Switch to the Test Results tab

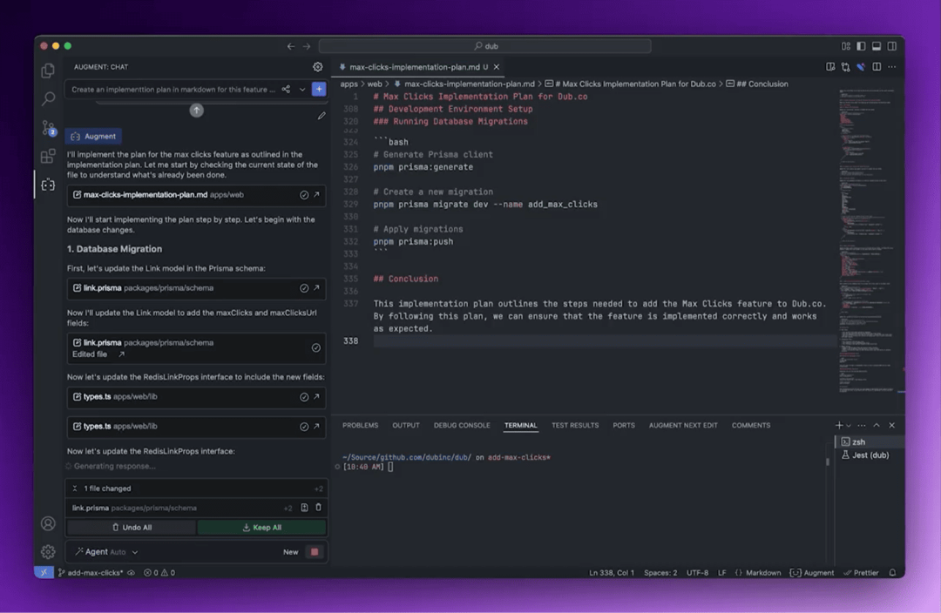(575, 425)
